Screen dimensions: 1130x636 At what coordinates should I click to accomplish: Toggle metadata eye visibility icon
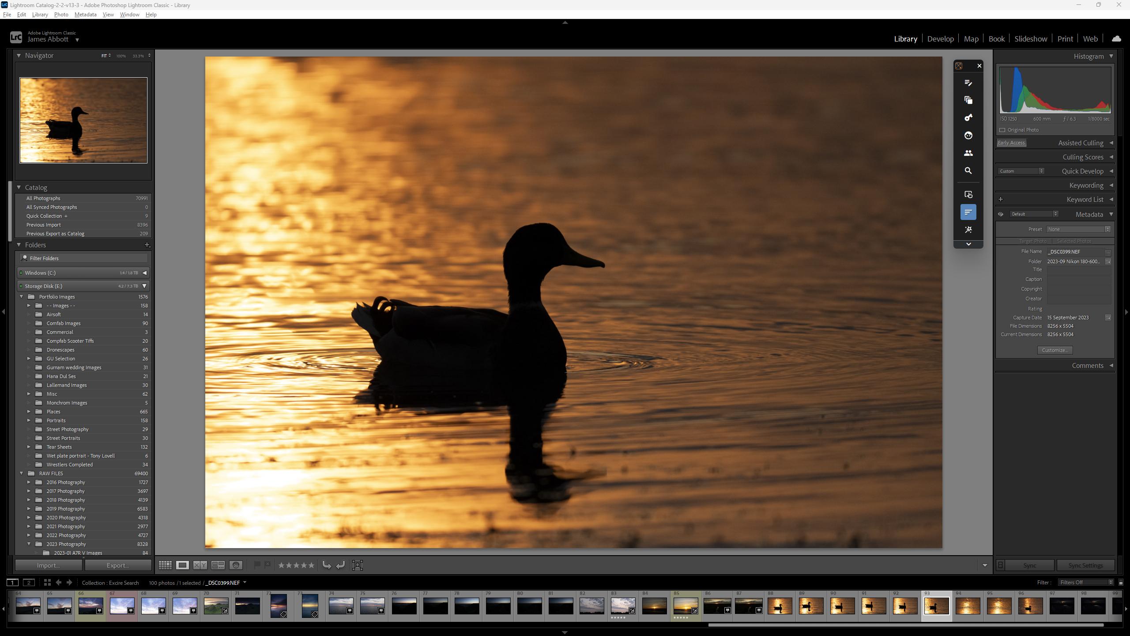coord(1001,214)
